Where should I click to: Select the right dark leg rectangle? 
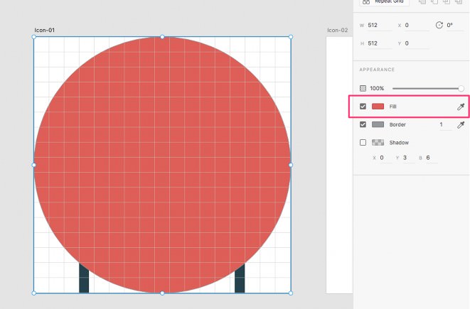tap(240, 281)
